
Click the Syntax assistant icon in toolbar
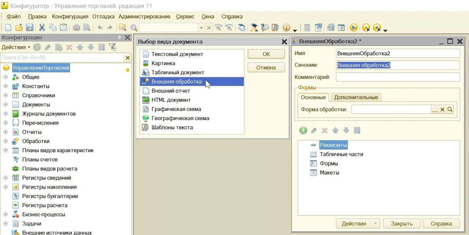254,27
